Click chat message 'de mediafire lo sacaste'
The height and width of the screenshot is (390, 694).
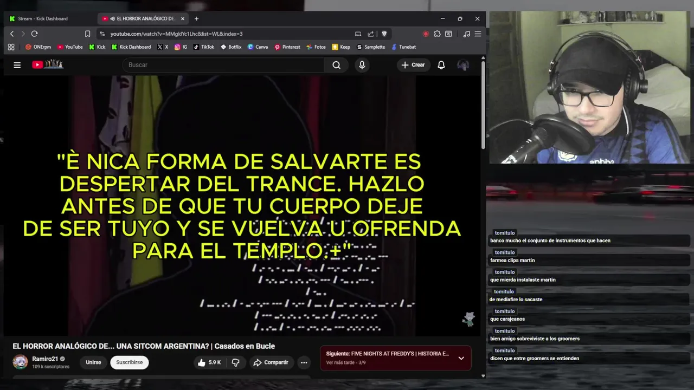(516, 300)
